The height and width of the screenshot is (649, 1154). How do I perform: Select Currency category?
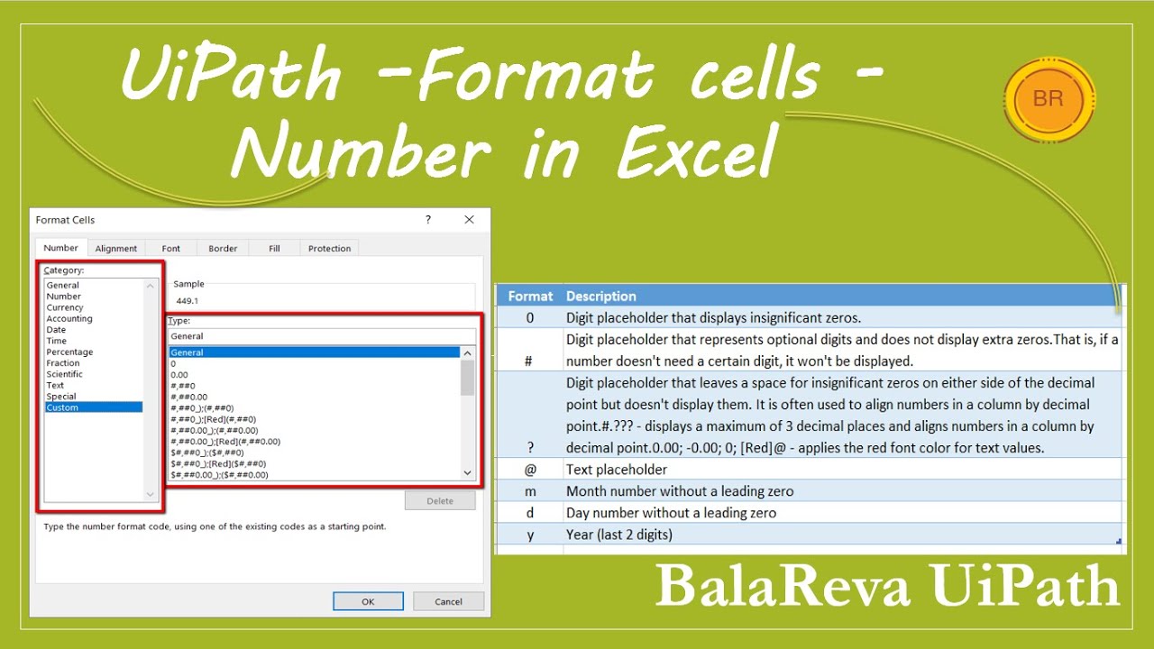click(x=94, y=307)
